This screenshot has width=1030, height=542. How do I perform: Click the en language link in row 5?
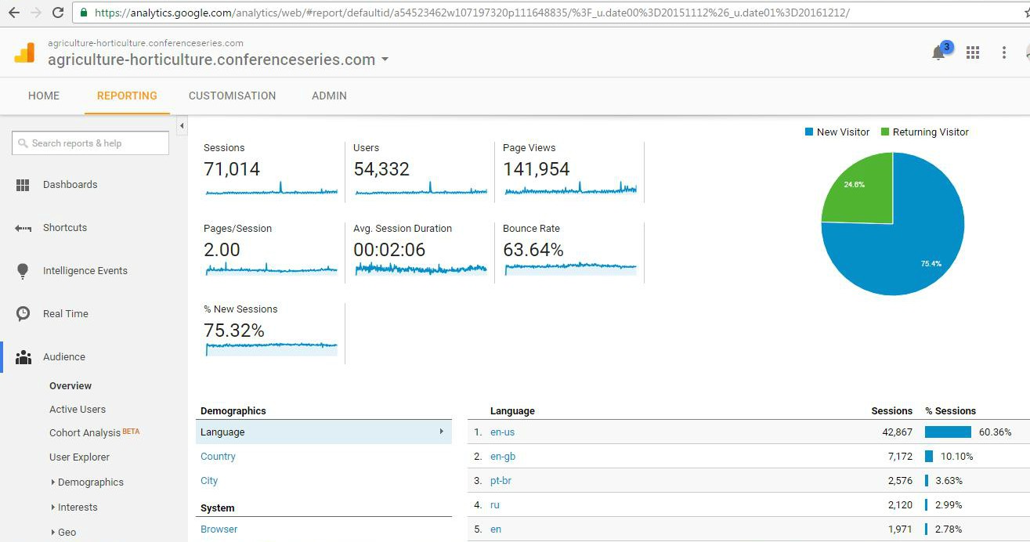click(496, 529)
